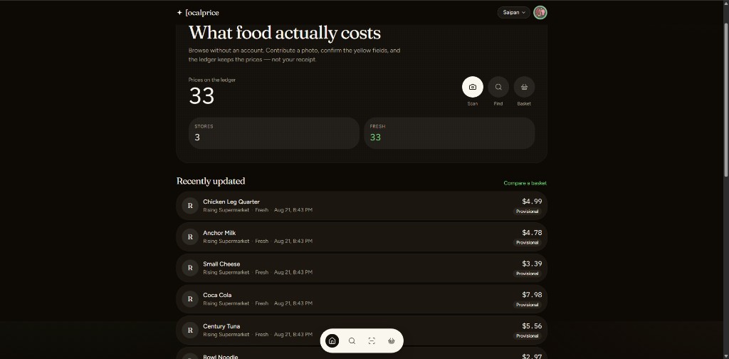Open the user profile avatar
Viewport: 729px width, 359px height.
[540, 13]
